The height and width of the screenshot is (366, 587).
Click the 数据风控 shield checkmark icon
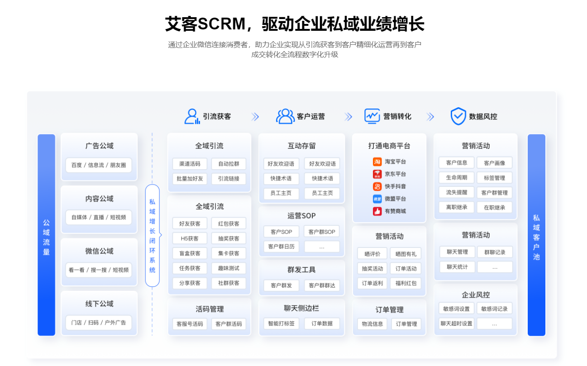458,116
